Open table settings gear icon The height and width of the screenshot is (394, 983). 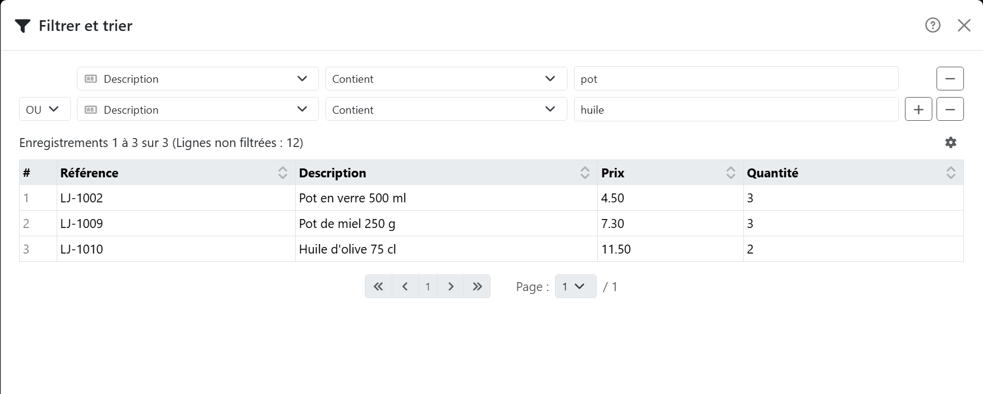coord(951,142)
